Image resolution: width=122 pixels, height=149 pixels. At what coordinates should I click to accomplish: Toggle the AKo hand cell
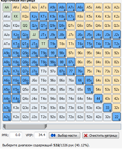coord(7,16)
